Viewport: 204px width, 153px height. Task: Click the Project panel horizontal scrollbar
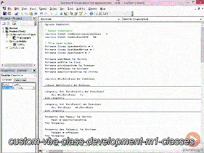[18, 65]
